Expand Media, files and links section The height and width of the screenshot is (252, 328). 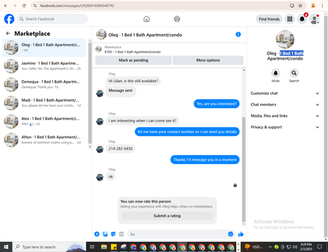pos(285,116)
